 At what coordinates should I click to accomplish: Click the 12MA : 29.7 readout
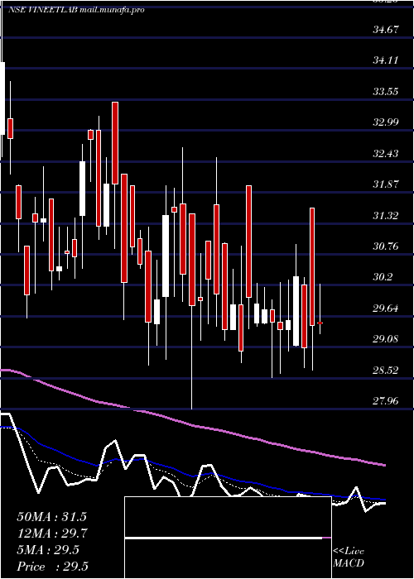51,534
